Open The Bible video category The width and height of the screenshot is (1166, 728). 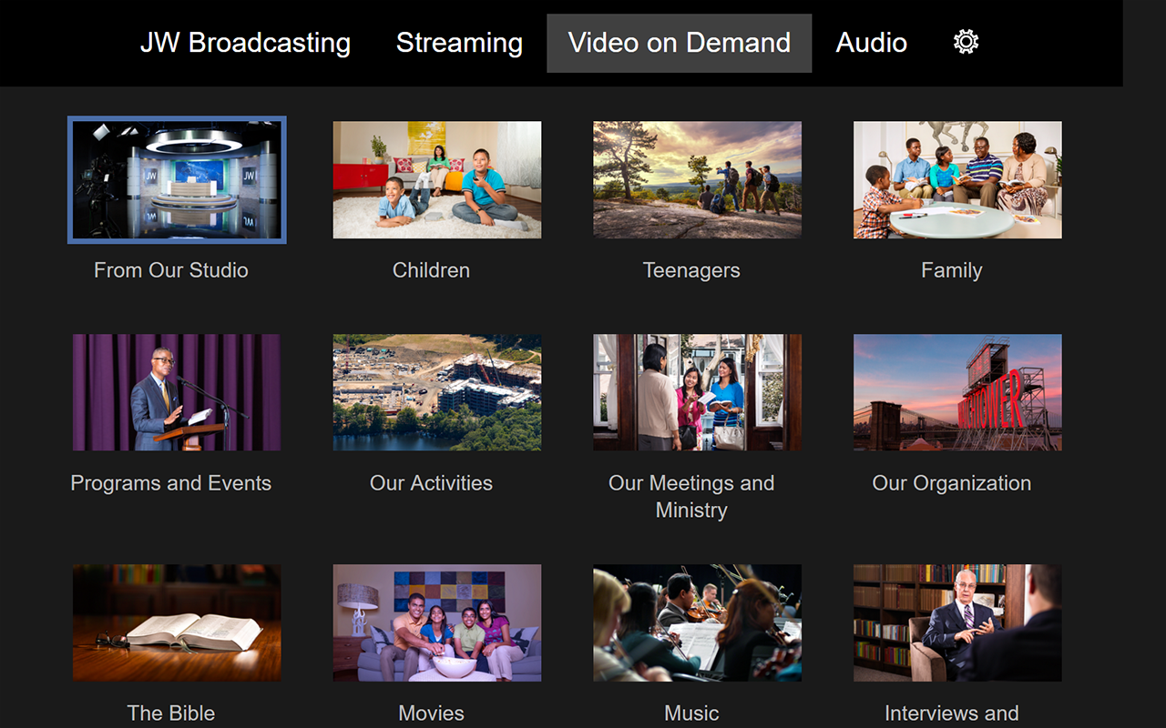pyautogui.click(x=176, y=622)
